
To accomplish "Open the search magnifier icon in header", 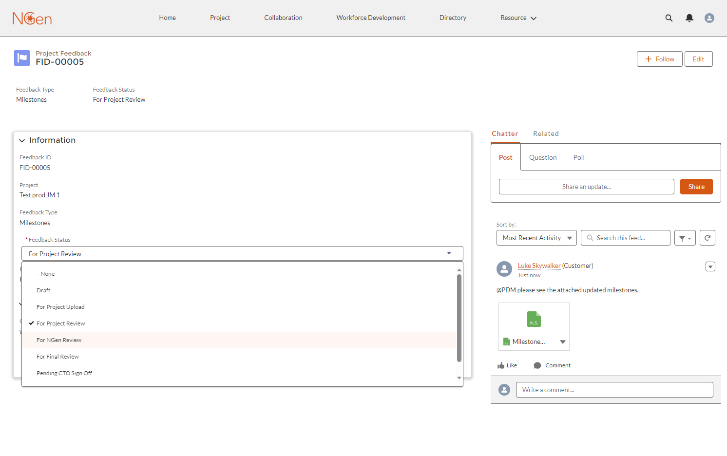I will (669, 18).
